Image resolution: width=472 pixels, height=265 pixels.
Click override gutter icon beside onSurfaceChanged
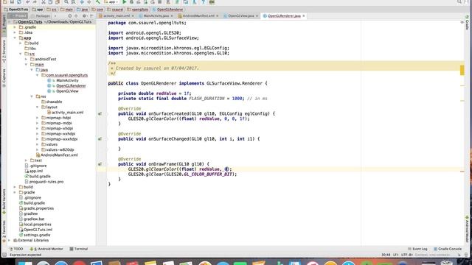[x=100, y=139]
